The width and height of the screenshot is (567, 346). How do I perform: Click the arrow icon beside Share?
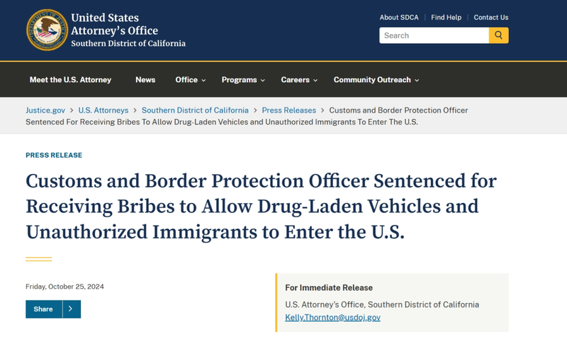click(72, 309)
